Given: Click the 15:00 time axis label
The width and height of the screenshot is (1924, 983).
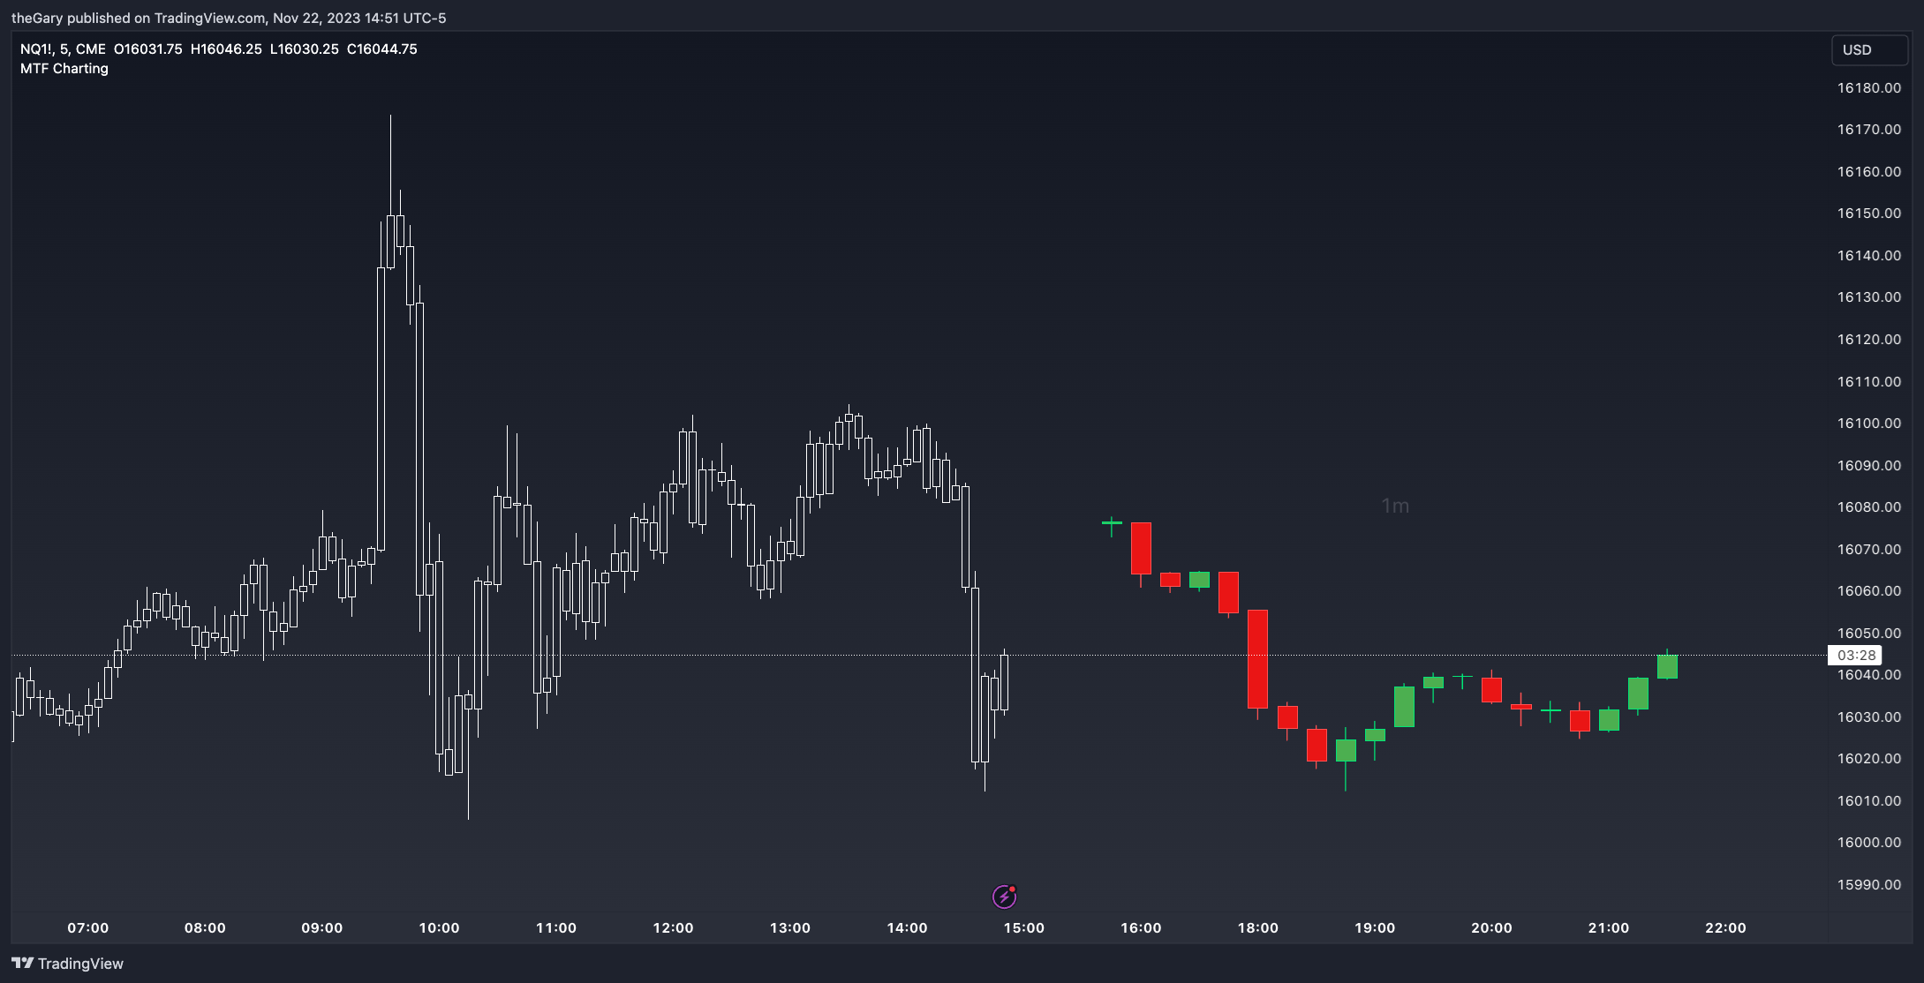Looking at the screenshot, I should pyautogui.click(x=1024, y=928).
